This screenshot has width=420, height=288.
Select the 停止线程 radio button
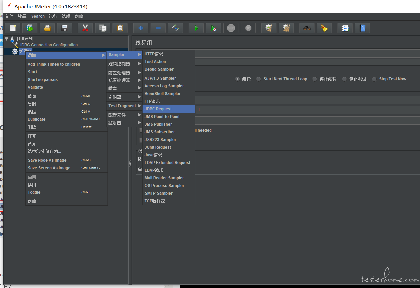(314, 79)
